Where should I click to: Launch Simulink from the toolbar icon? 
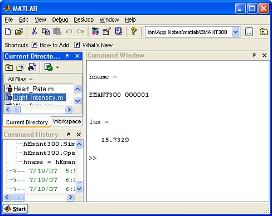point(95,32)
